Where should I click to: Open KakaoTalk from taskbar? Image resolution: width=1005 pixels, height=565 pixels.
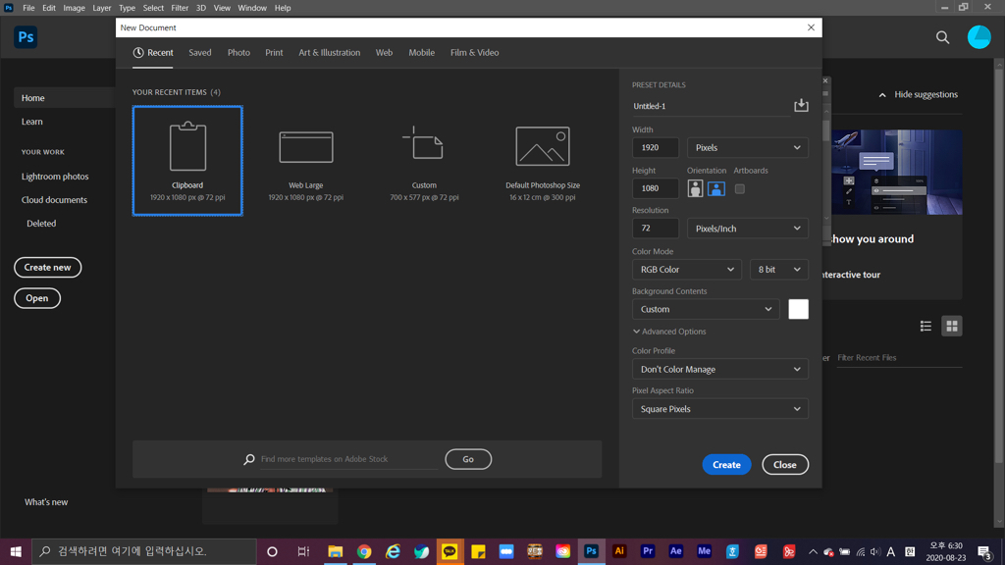pyautogui.click(x=450, y=551)
